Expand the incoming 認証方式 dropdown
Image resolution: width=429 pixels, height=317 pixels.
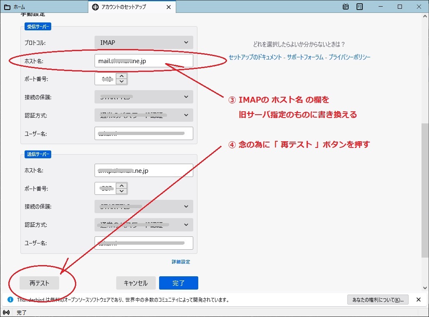pyautogui.click(x=144, y=115)
